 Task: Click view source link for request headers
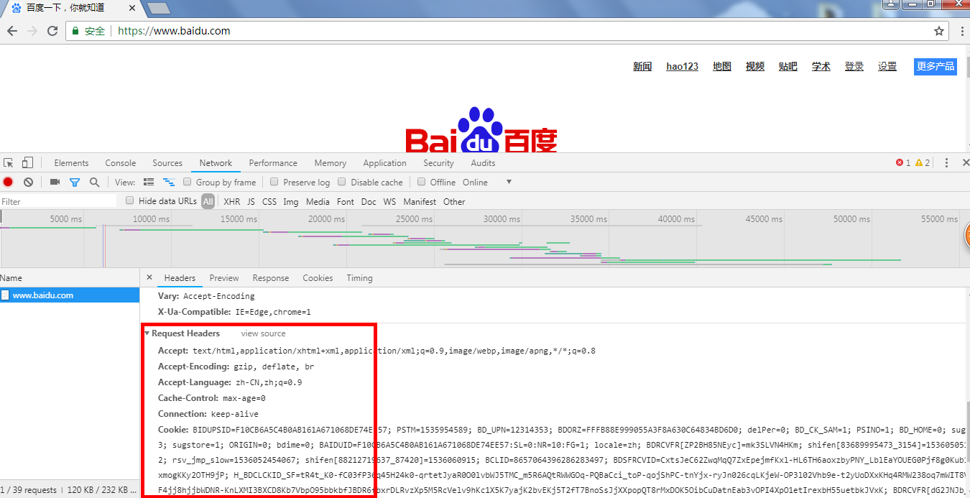(x=263, y=333)
